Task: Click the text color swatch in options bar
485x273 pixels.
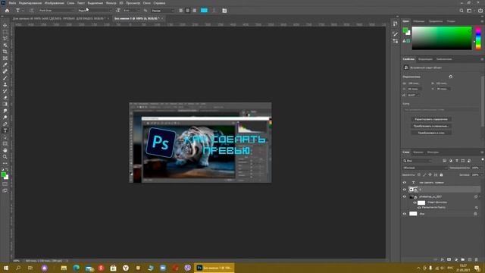Action: coord(204,11)
